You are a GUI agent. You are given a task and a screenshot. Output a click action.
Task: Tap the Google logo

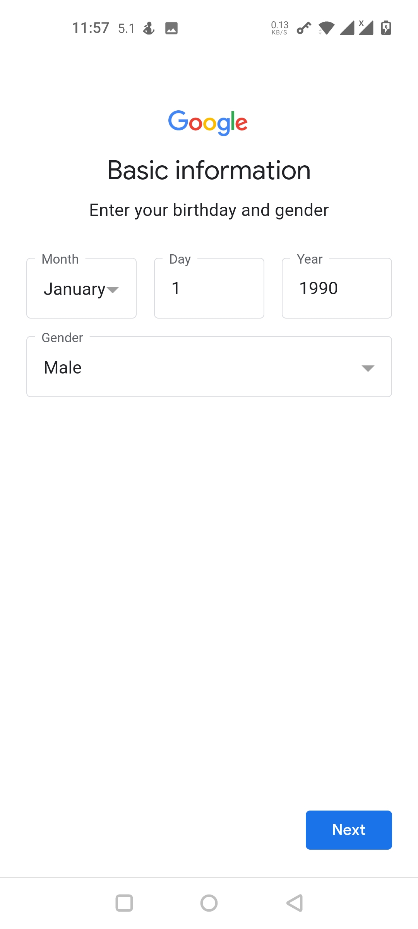(208, 123)
